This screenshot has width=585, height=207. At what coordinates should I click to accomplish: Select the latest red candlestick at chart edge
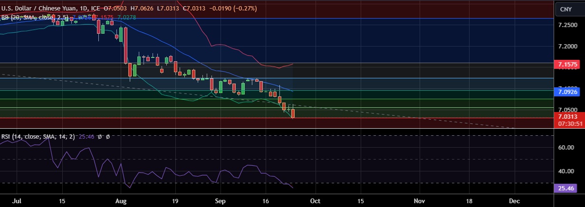click(293, 113)
